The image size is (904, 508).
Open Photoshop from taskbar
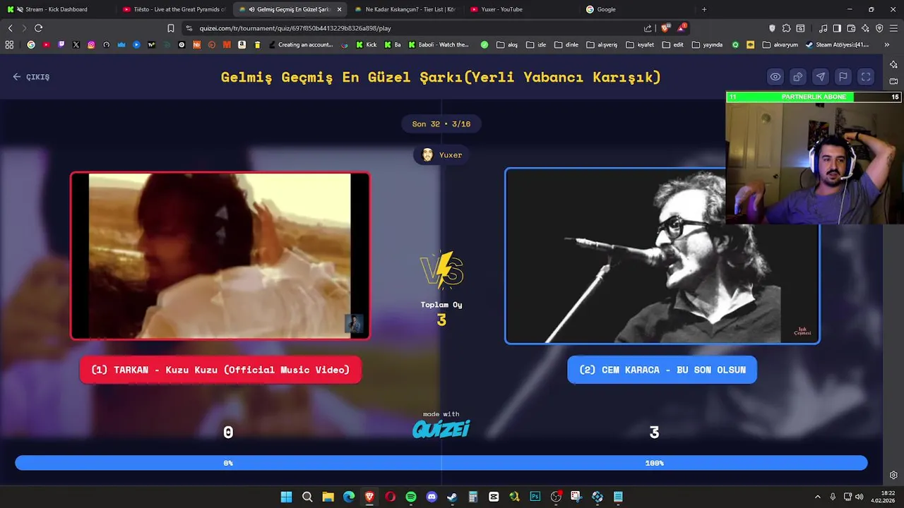pyautogui.click(x=535, y=497)
